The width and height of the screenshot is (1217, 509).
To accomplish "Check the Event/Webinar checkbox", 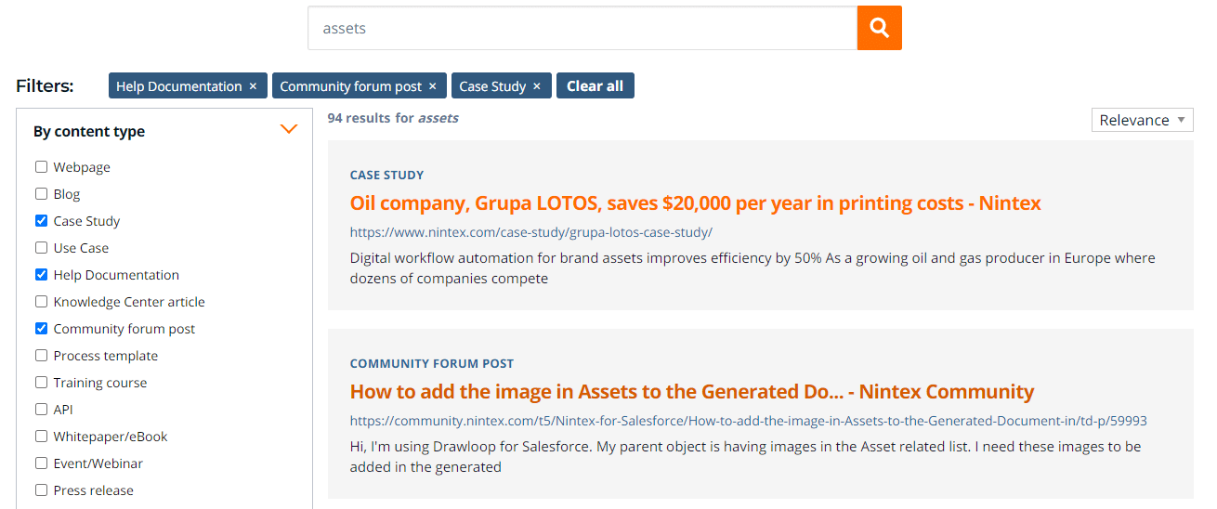I will 41,463.
